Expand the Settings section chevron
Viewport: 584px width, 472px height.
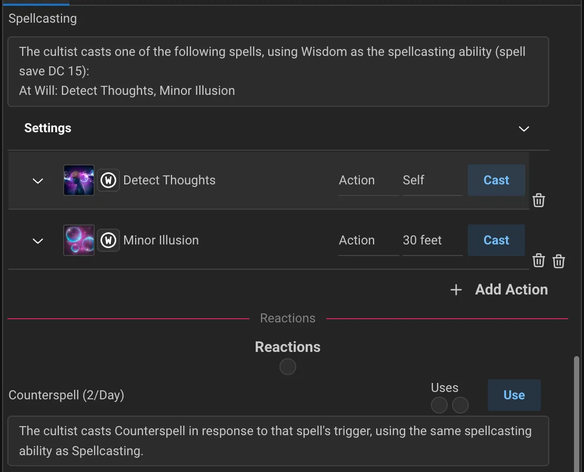(524, 129)
